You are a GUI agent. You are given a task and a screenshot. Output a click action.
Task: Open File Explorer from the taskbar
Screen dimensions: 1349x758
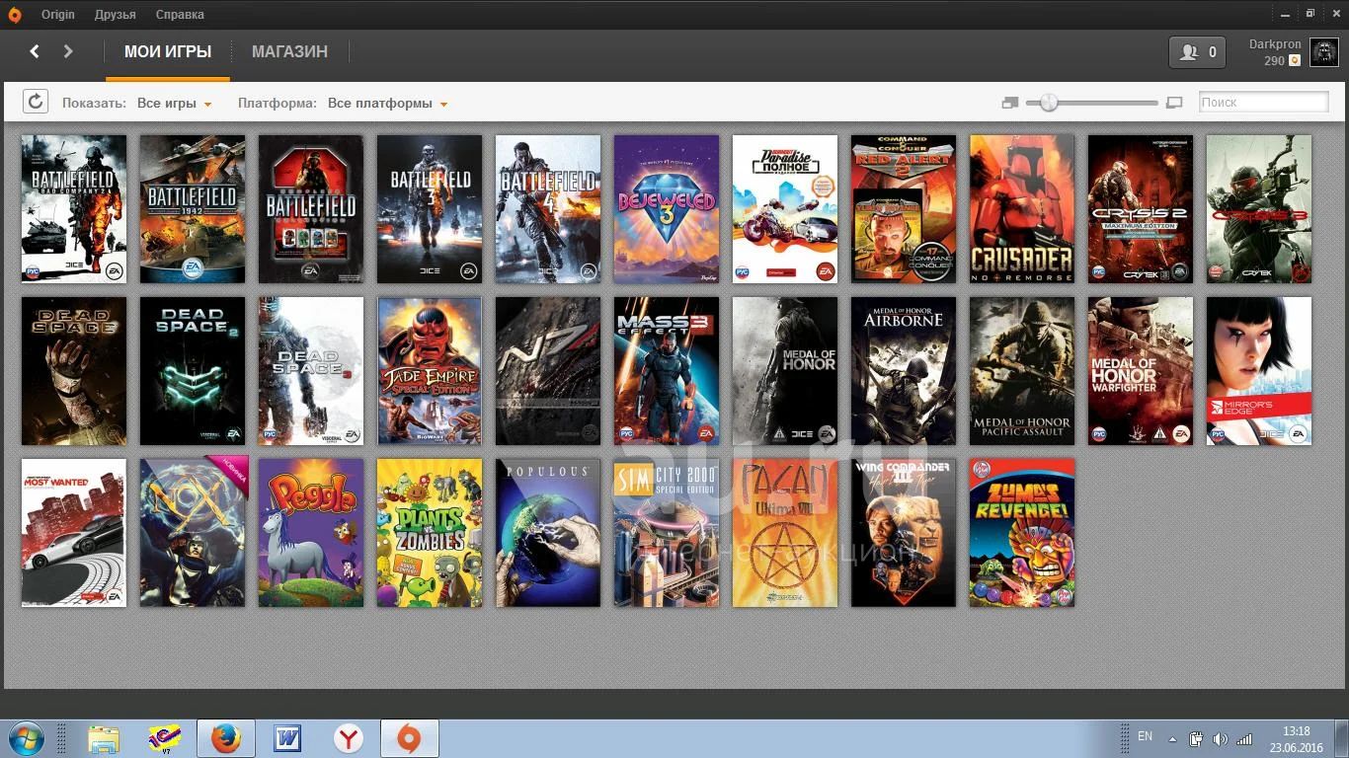103,738
